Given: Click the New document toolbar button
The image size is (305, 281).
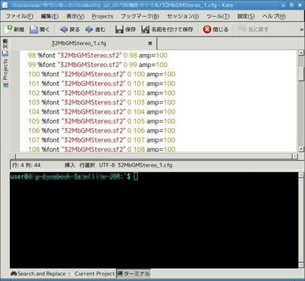Looking at the screenshot, I should click(14, 30).
